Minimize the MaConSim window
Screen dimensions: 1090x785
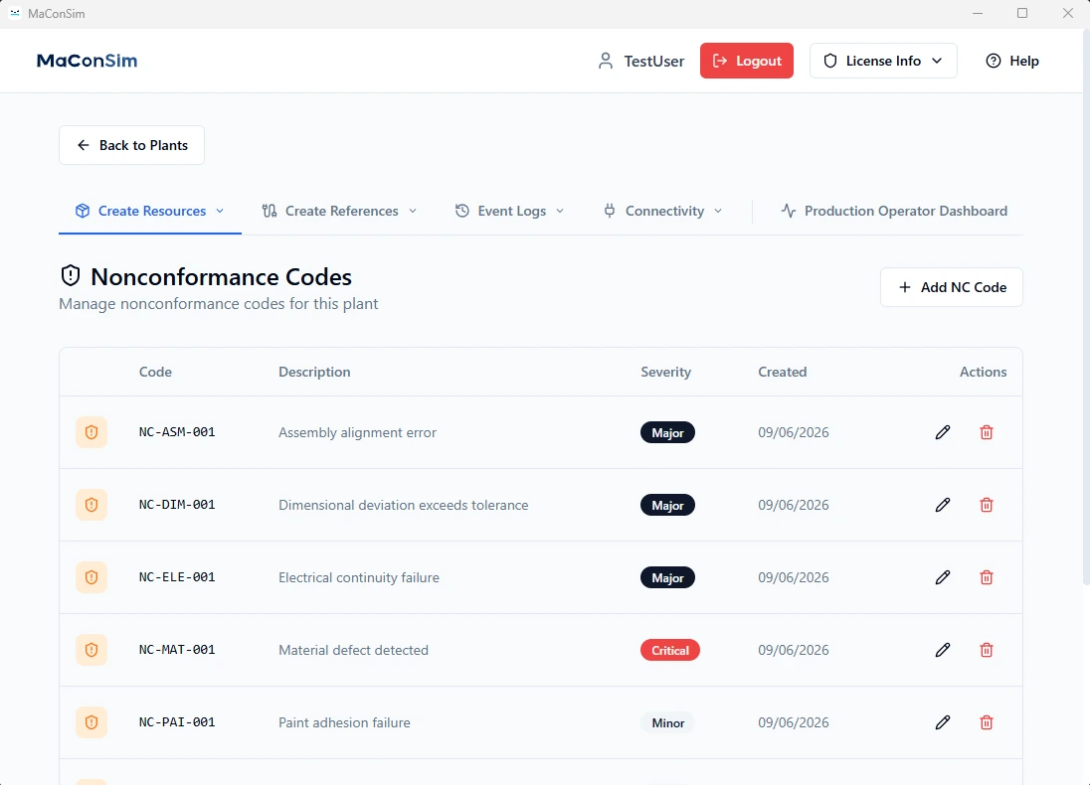tap(978, 13)
